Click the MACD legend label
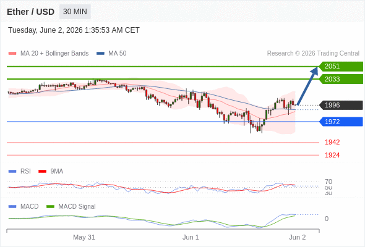365x247 pixels. (x=30, y=207)
